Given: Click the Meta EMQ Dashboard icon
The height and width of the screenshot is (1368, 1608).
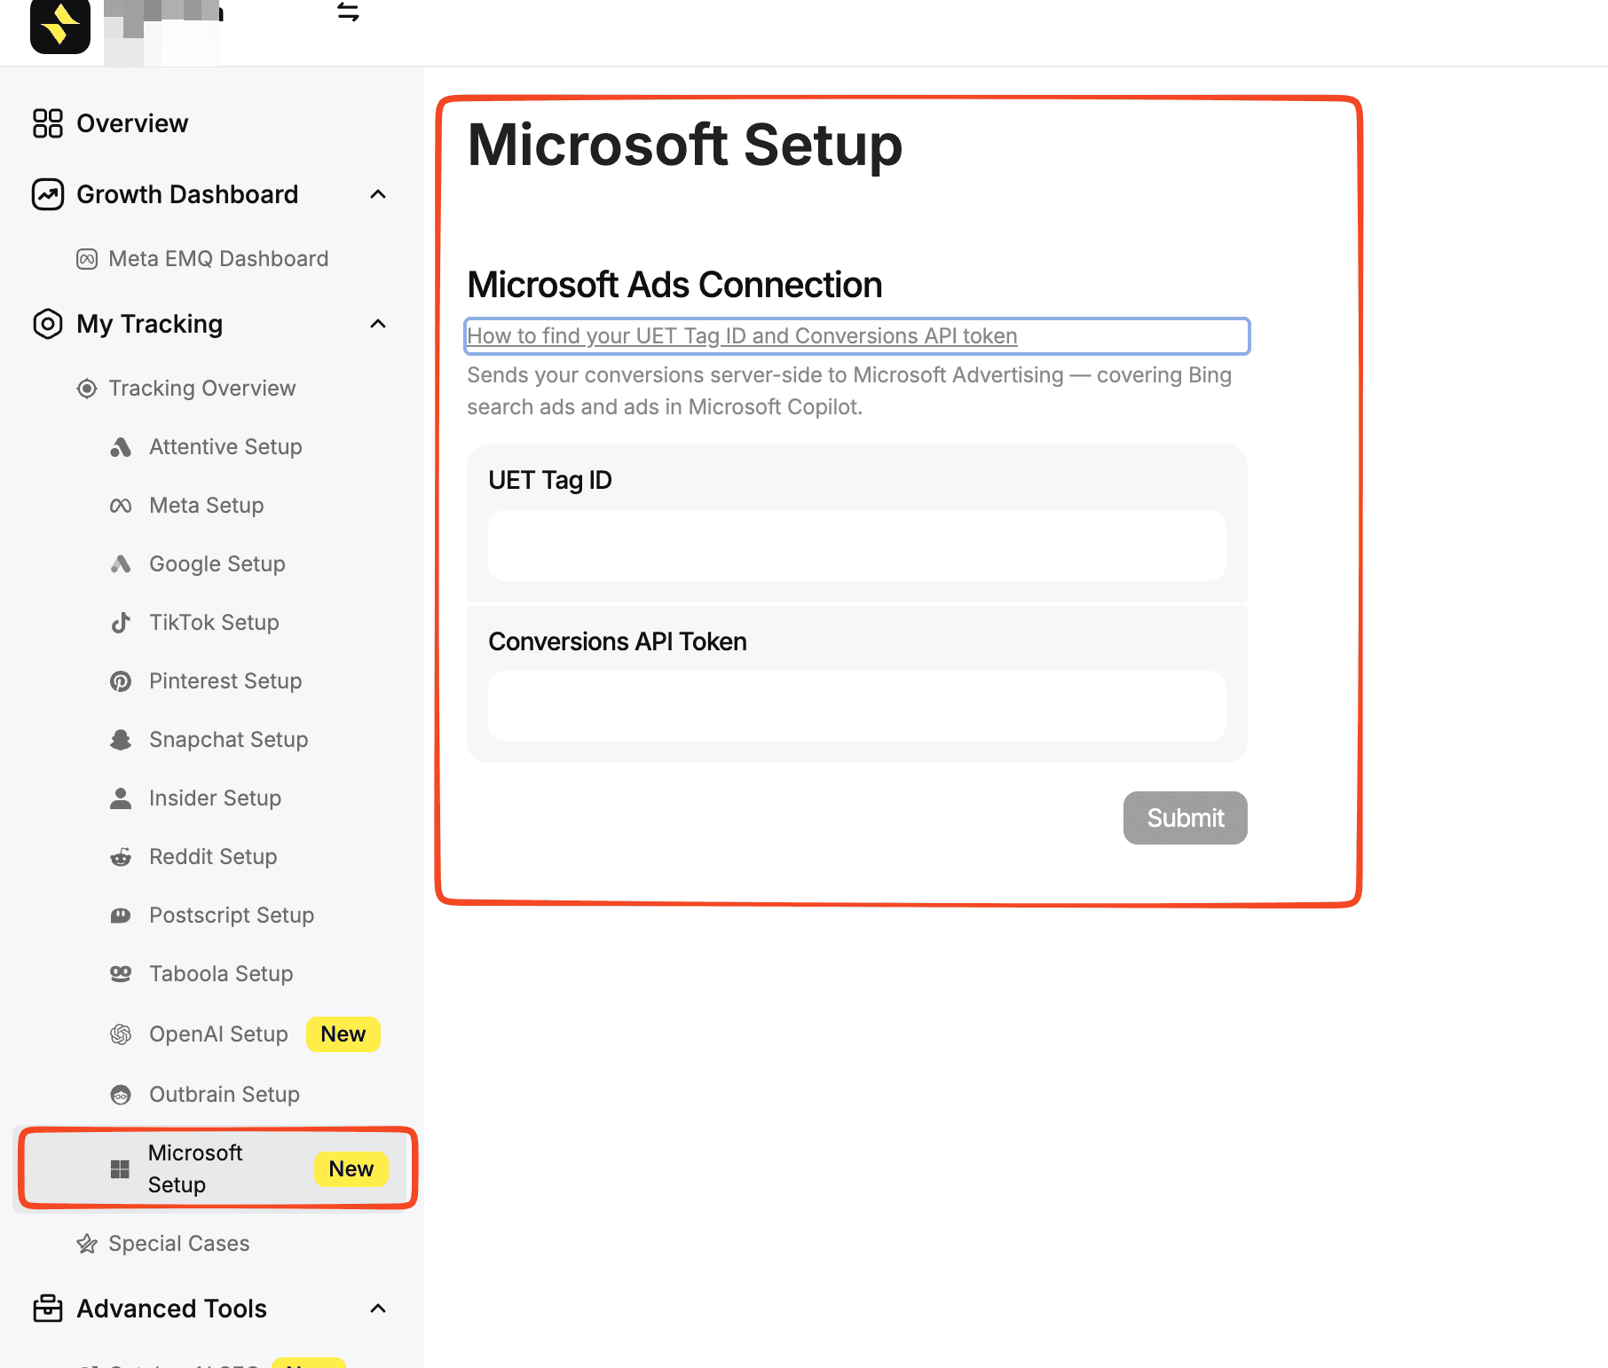Looking at the screenshot, I should click(x=87, y=259).
